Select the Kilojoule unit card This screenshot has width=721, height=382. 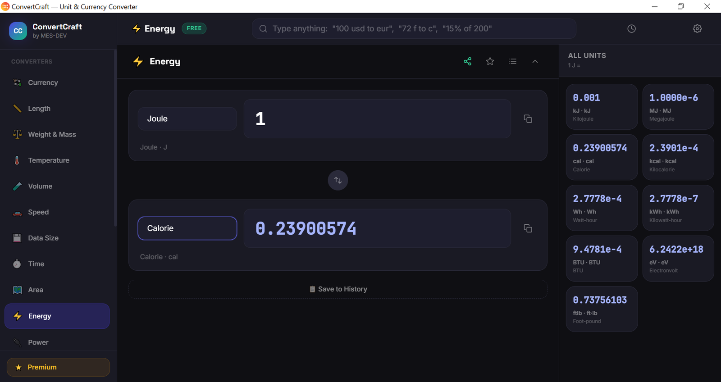(x=602, y=107)
